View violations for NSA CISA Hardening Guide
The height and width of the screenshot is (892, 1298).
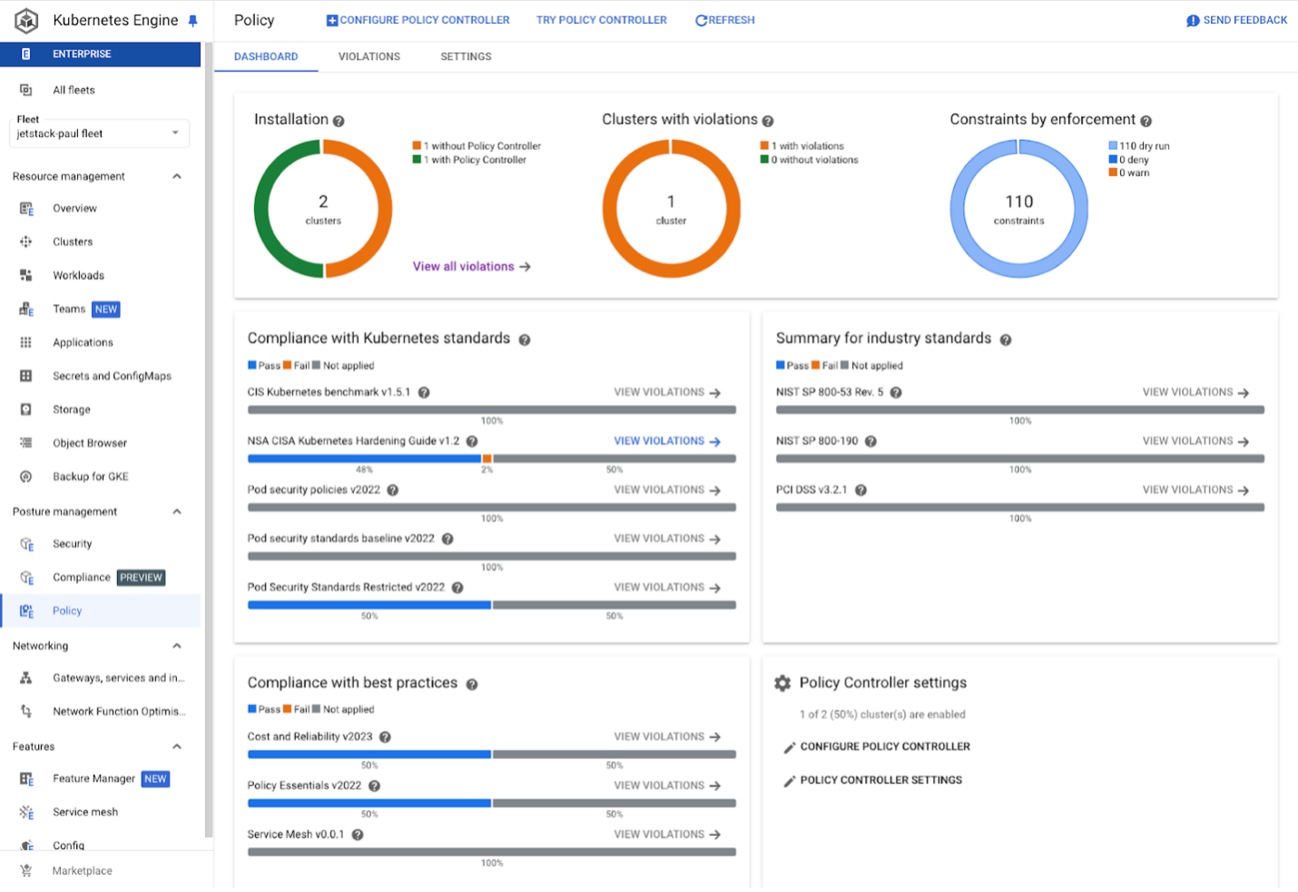[667, 442]
